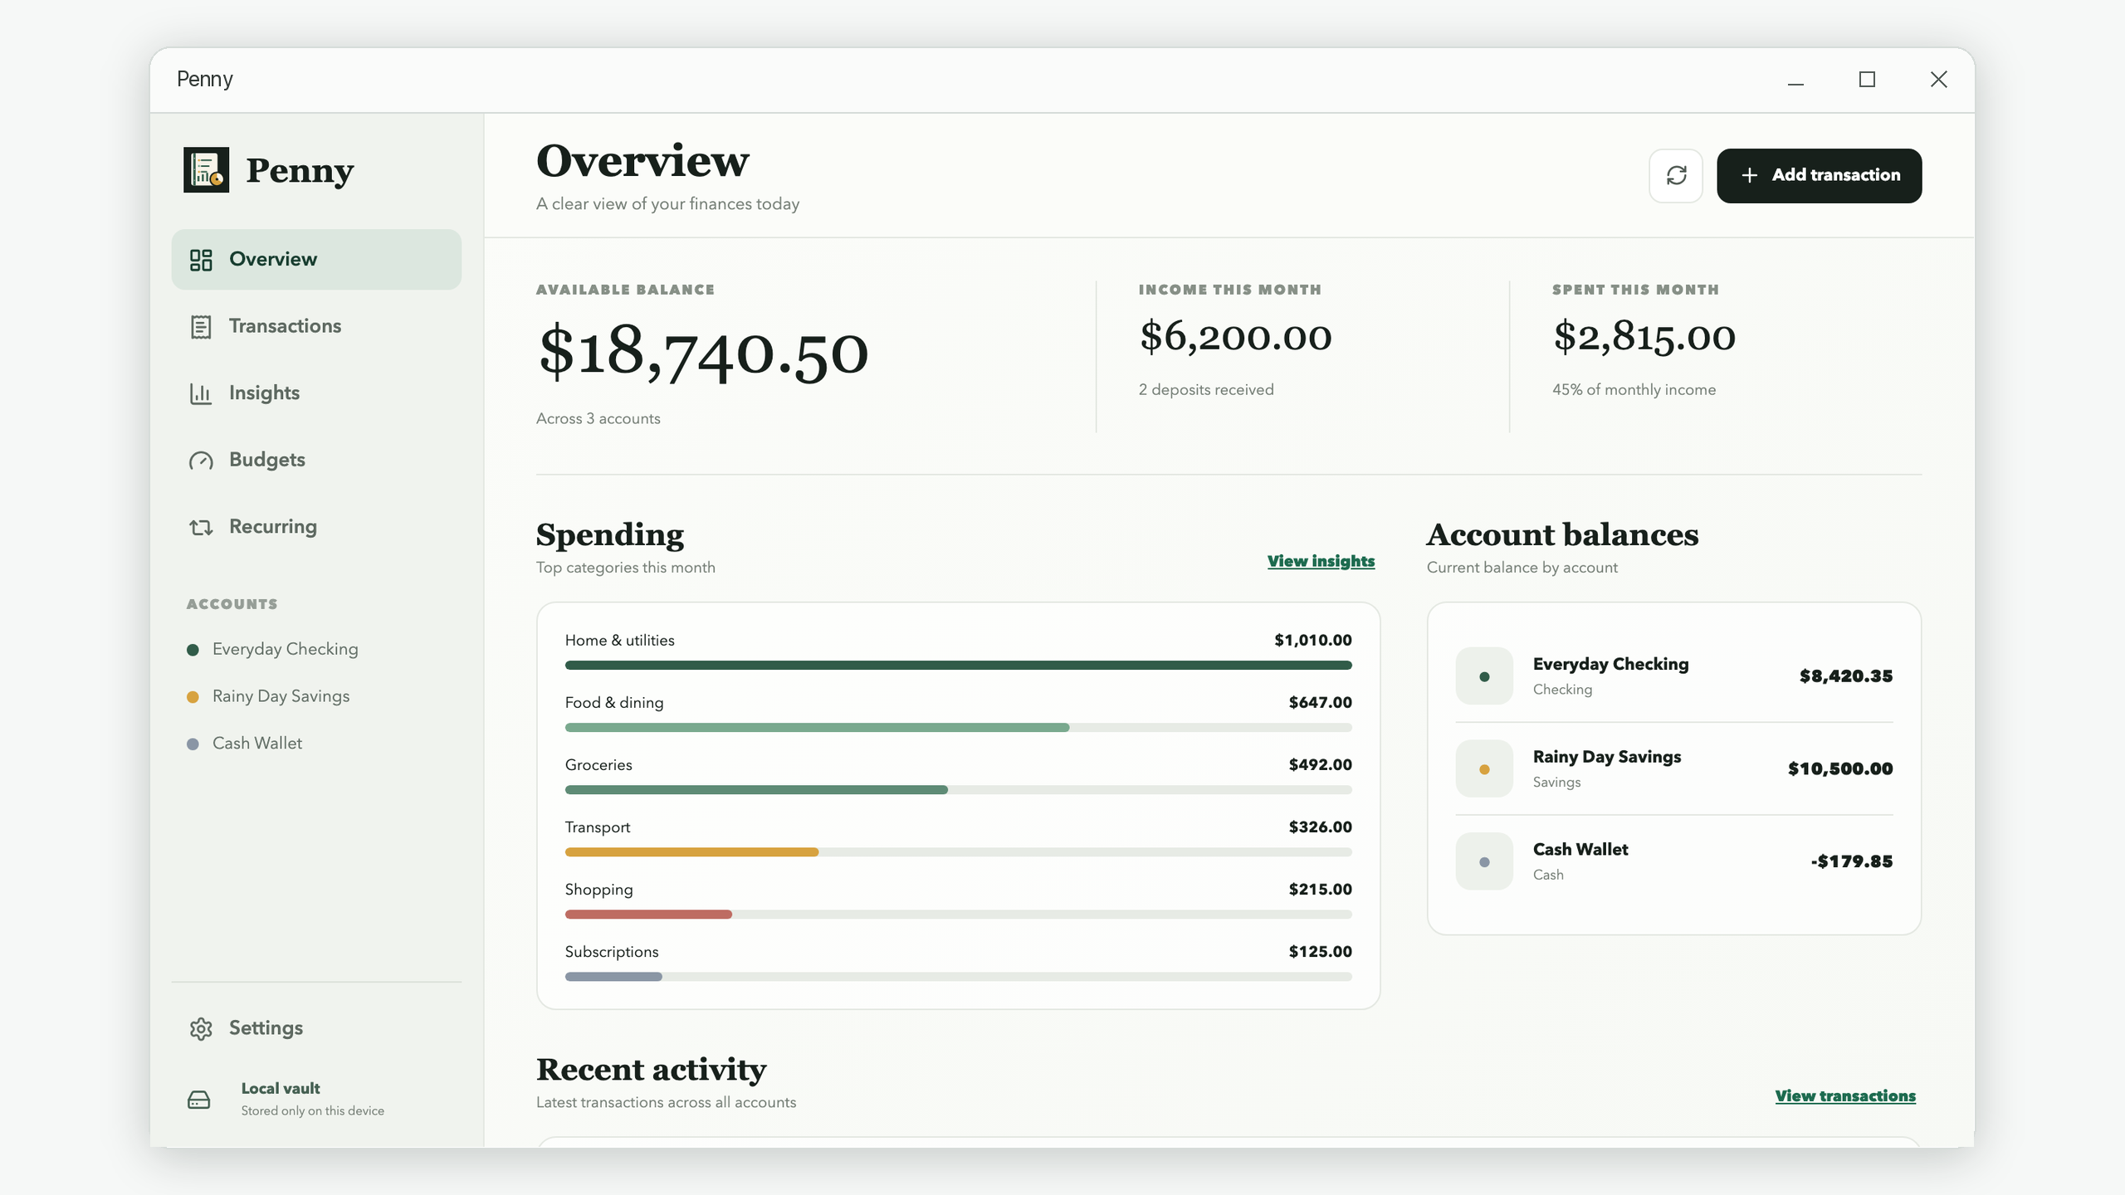Open Insights from the sidebar

(316, 393)
